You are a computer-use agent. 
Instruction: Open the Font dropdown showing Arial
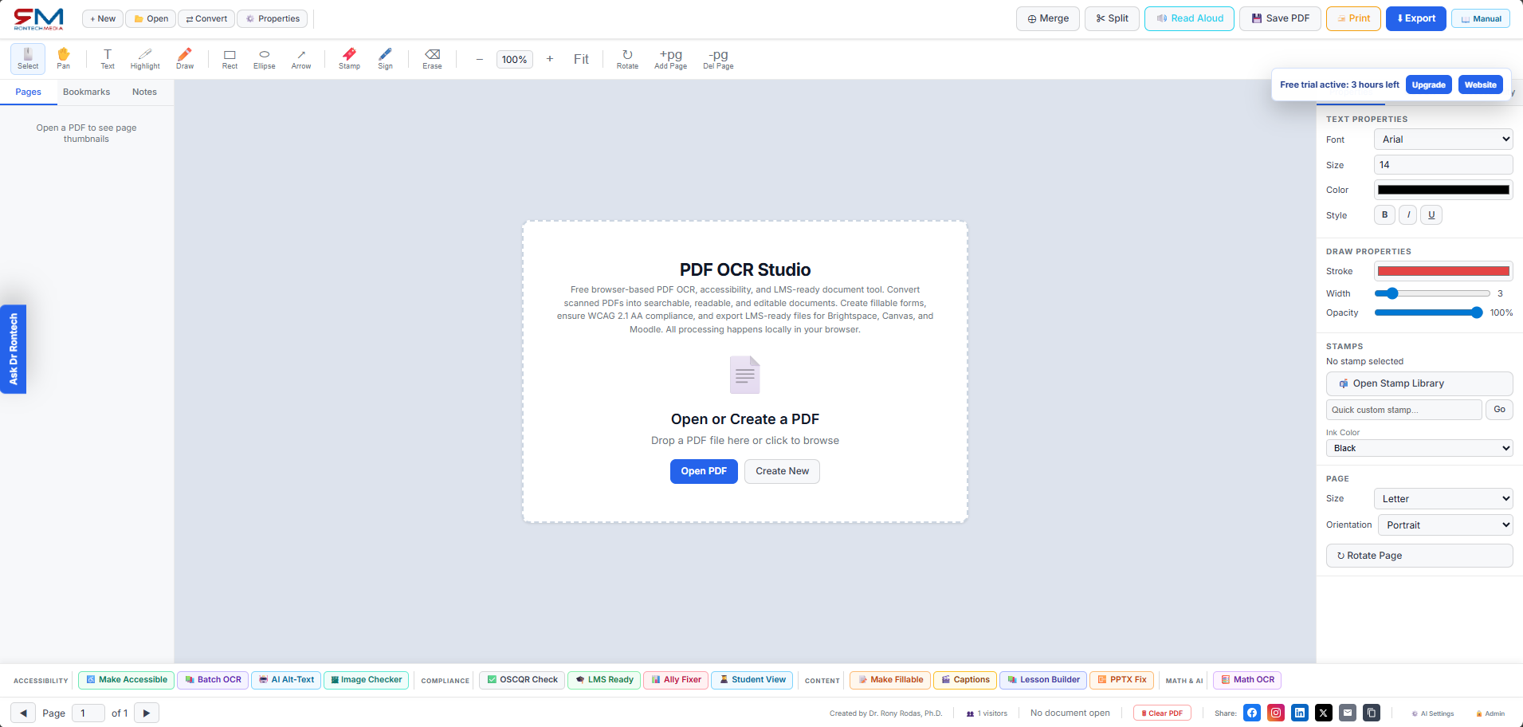[x=1443, y=139]
